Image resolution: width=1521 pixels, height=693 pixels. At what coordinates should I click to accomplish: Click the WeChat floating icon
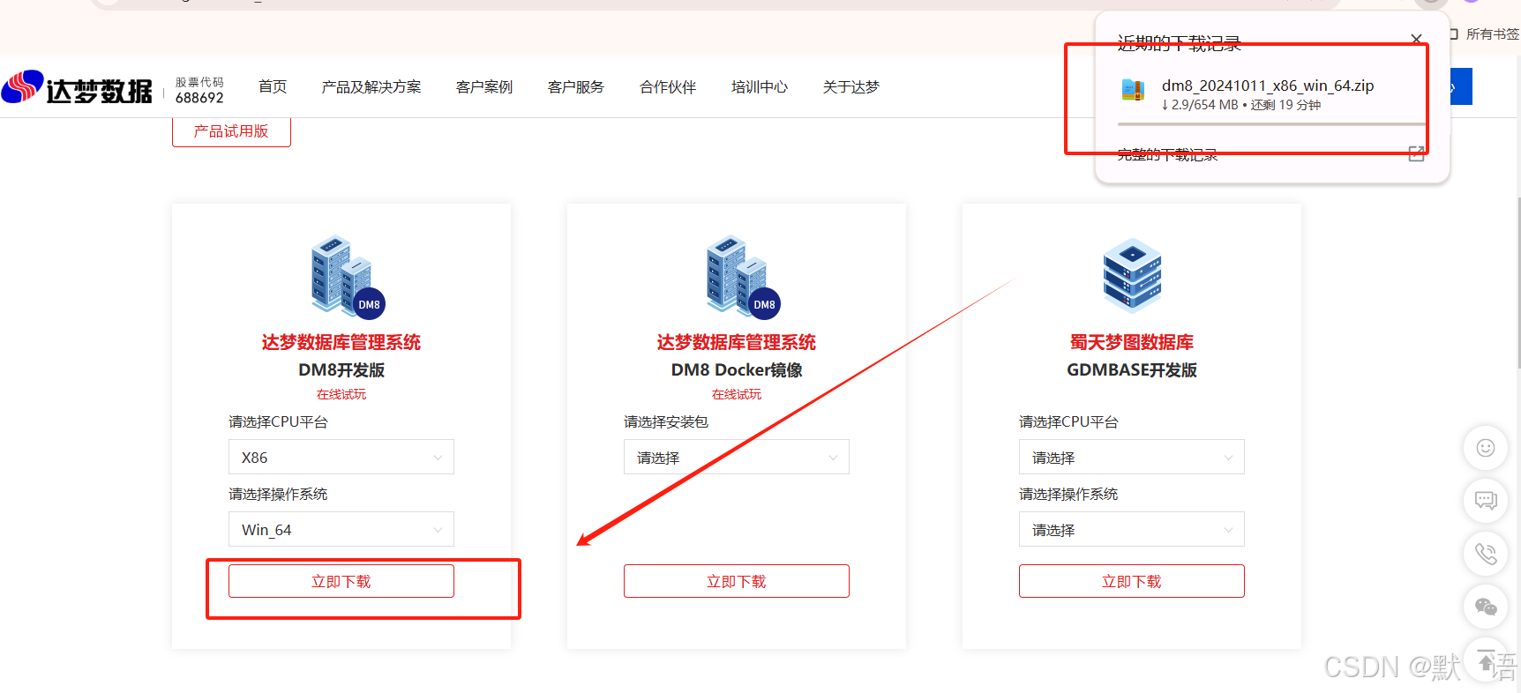tap(1486, 607)
